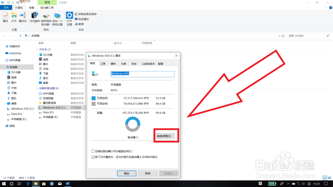Select 暴风影视库 in the file list
This screenshot has width=333, height=187.
click(47, 103)
